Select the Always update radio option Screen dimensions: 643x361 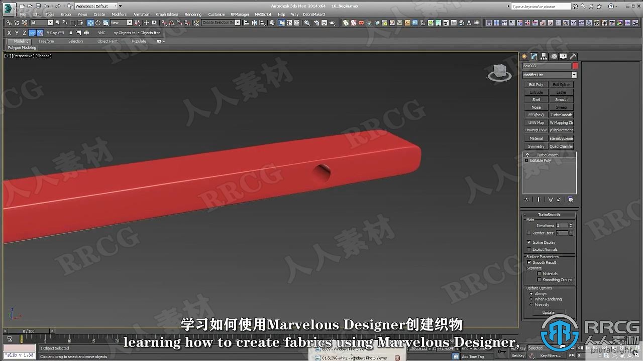pos(531,294)
